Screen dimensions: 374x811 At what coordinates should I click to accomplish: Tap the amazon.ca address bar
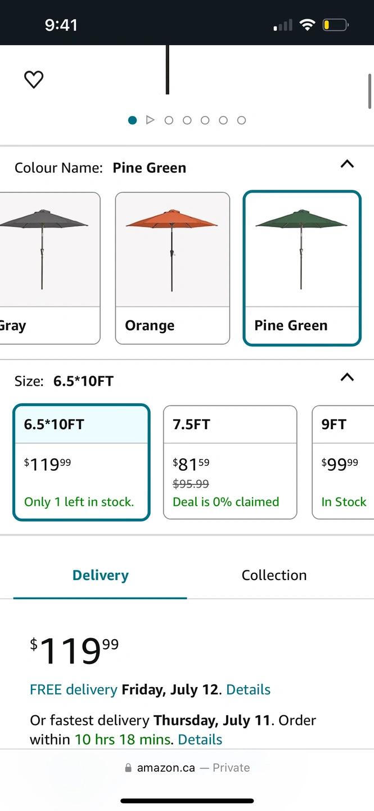[x=187, y=768]
